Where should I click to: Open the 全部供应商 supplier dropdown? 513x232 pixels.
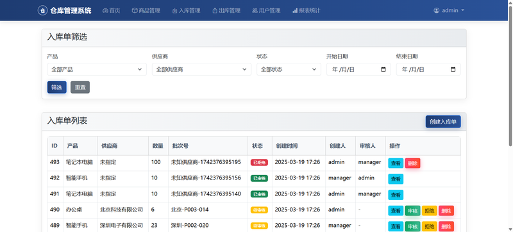(x=201, y=70)
